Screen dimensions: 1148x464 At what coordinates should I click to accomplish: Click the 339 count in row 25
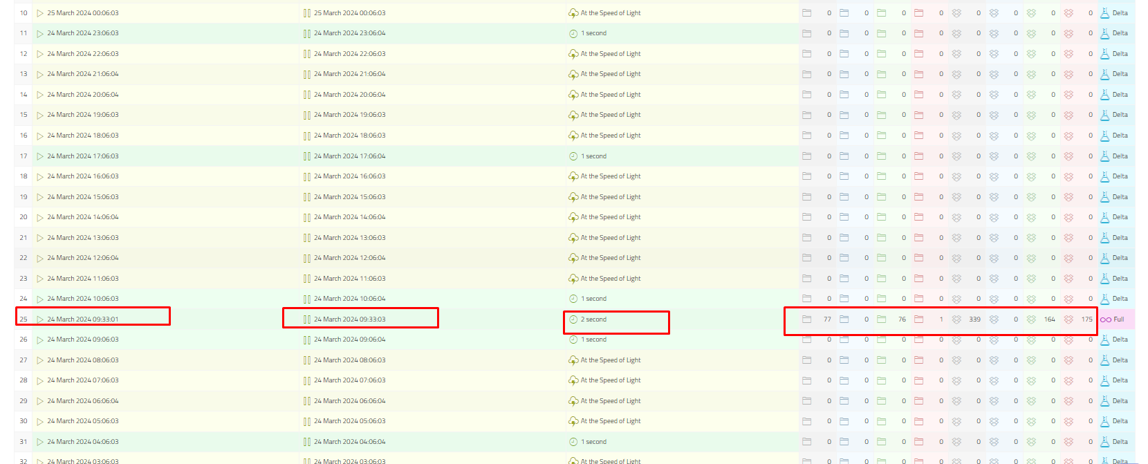[974, 319]
